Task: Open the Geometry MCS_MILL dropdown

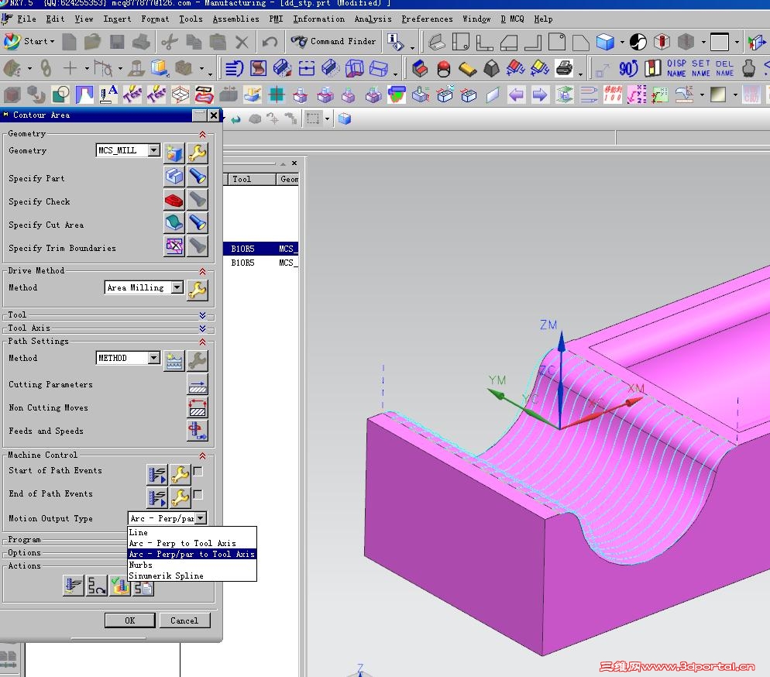Action: (153, 150)
